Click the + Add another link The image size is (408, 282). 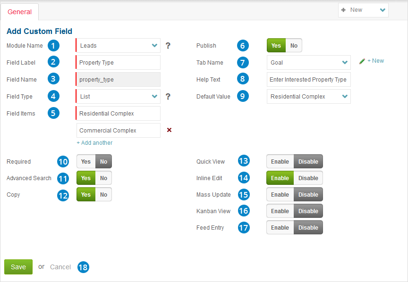(x=95, y=143)
